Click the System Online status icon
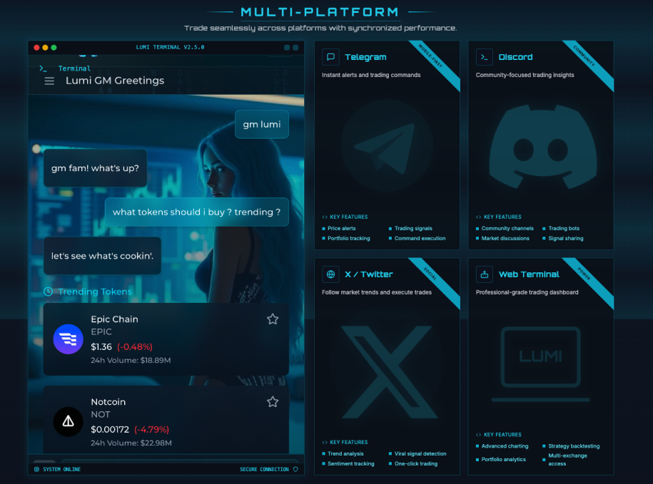 tap(36, 470)
